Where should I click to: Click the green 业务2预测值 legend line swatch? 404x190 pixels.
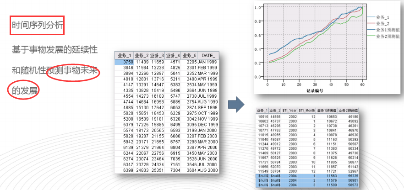click(x=371, y=36)
